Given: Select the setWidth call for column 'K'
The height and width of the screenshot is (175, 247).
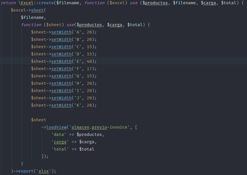Looking at the screenshot, I should pos(61,105).
